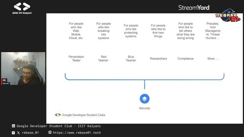Click 'Google Developer Student Clubs' slide footer text

pos(83,115)
